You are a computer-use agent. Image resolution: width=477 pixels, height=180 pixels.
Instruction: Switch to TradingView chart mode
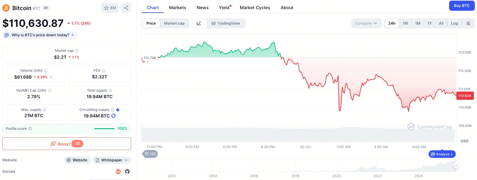(x=226, y=23)
